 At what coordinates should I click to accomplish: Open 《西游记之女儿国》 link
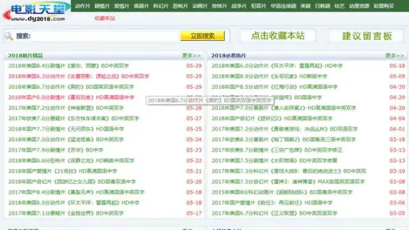pyautogui.click(x=72, y=181)
